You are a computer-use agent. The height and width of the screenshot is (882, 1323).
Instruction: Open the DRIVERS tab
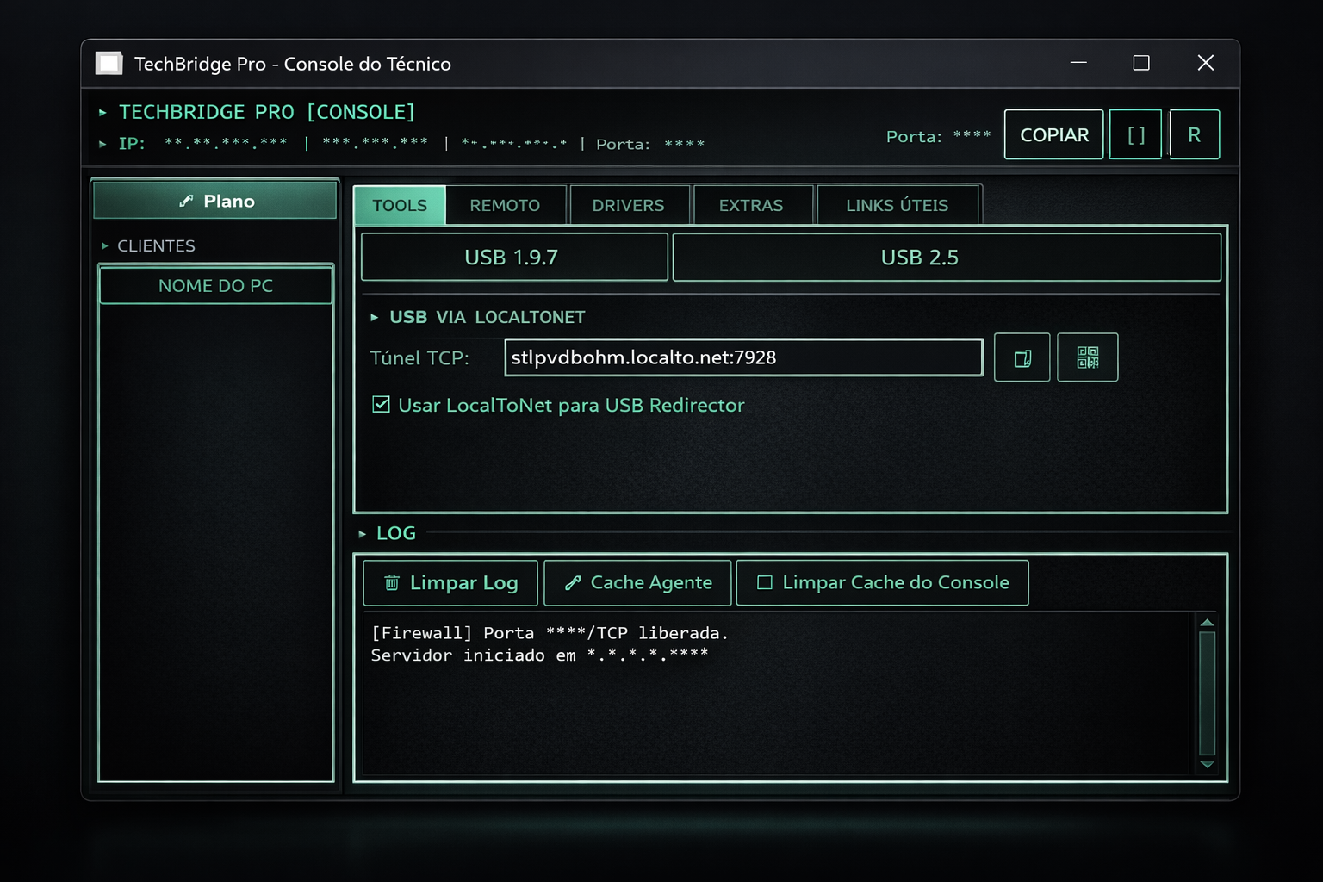(x=628, y=206)
